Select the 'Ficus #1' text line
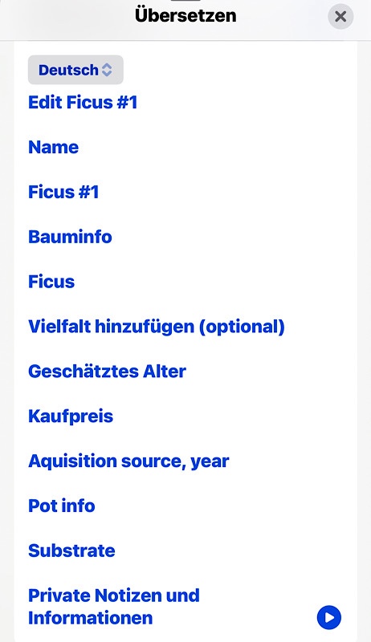 (63, 192)
